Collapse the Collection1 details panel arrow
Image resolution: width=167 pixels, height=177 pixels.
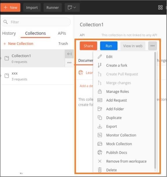click(69, 54)
